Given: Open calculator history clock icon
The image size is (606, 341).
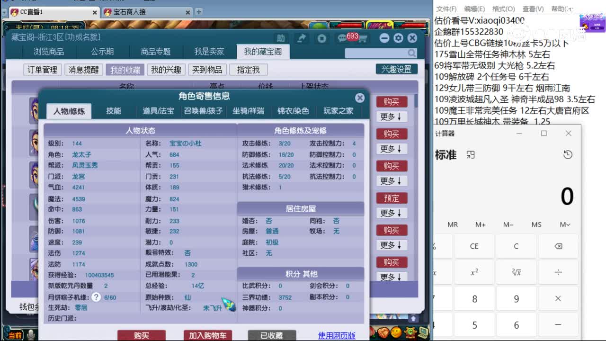Looking at the screenshot, I should click(x=568, y=155).
